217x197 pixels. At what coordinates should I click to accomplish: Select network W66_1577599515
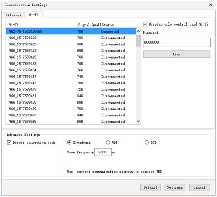point(71,121)
